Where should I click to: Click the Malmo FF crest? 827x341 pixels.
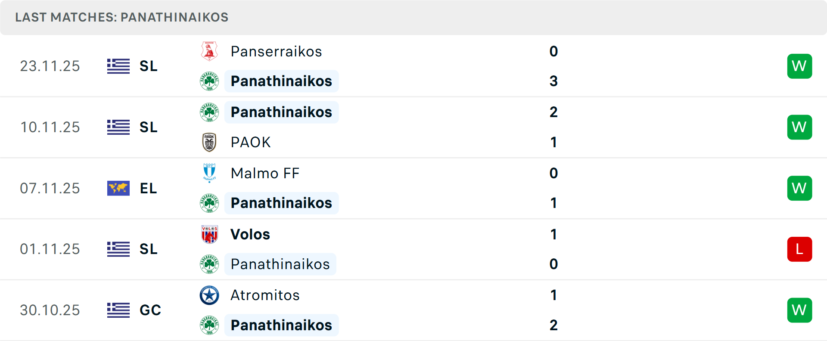209,174
